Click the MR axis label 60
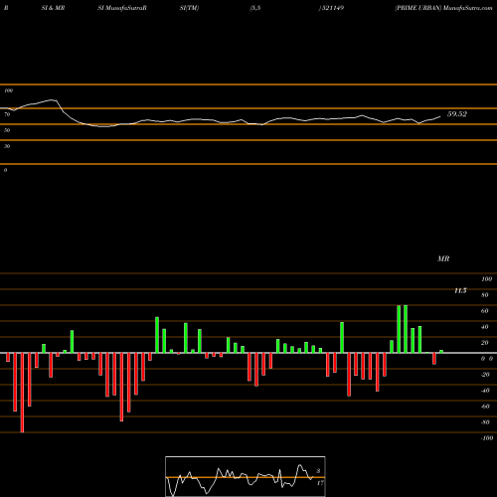Image resolution: width=497 pixels, height=497 pixels. click(485, 311)
